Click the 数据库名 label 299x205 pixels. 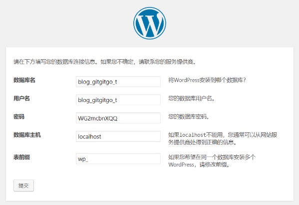coord(24,80)
